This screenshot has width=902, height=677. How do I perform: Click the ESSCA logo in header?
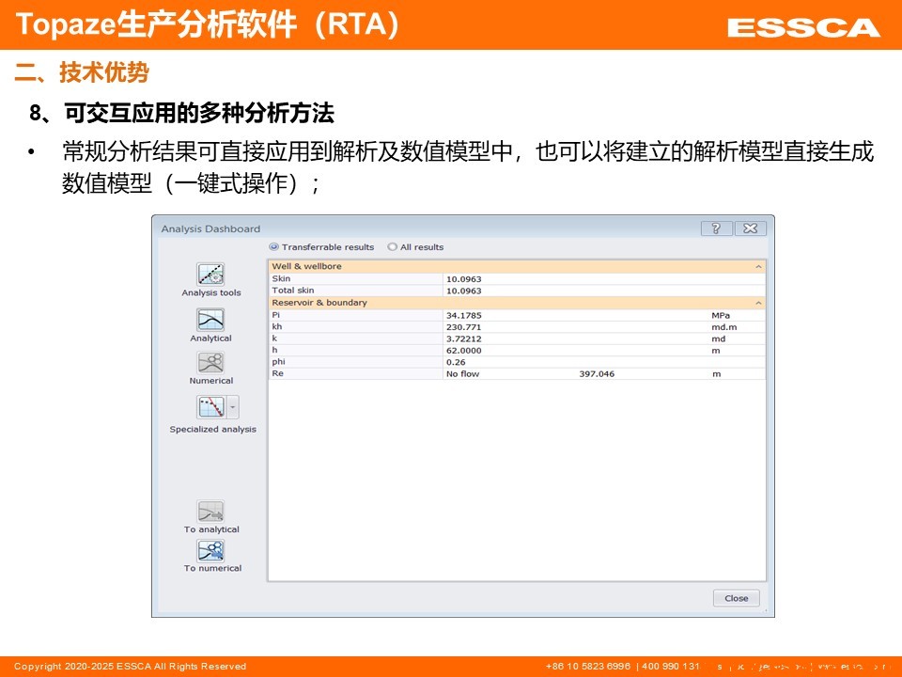pos(802,27)
